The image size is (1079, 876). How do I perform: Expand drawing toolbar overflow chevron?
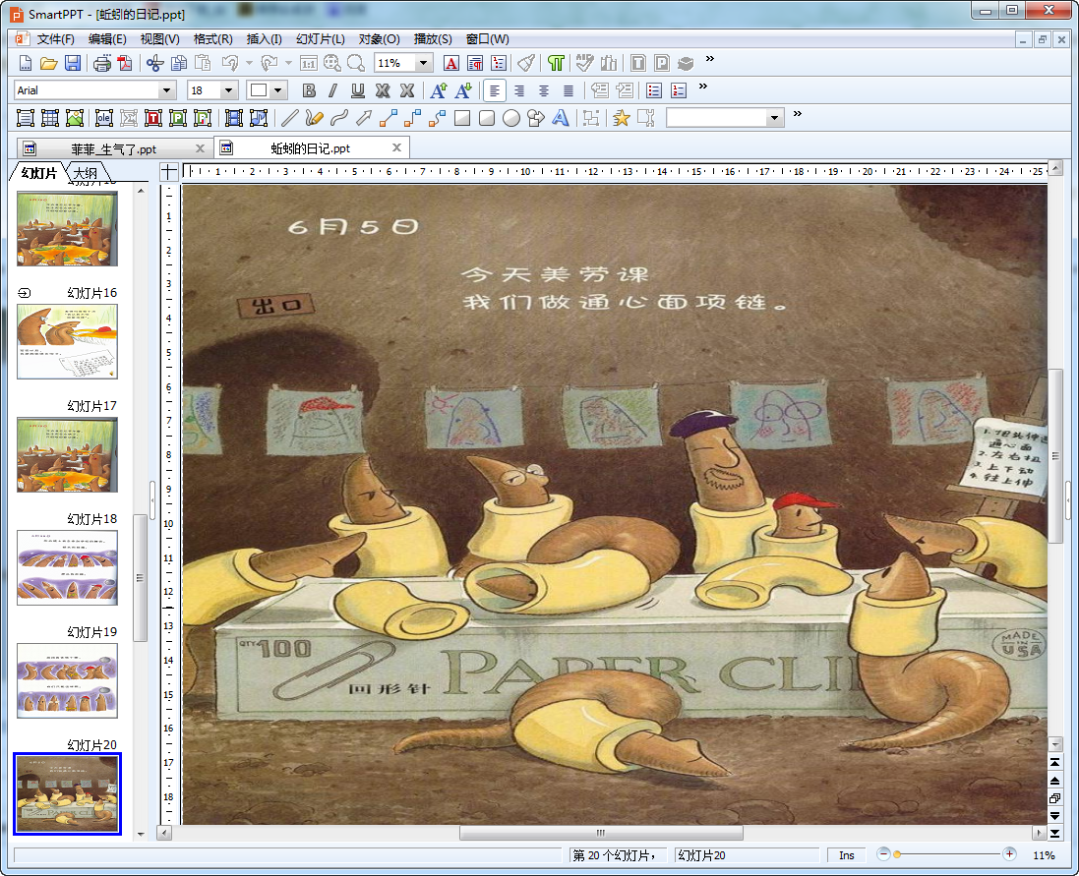(x=798, y=113)
